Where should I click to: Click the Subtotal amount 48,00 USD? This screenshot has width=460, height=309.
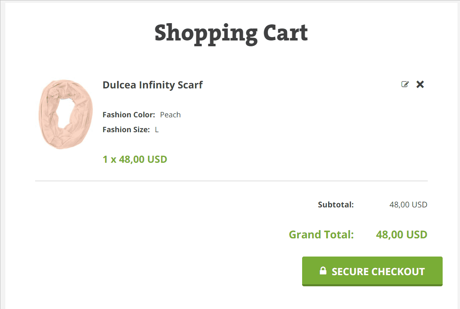coord(408,204)
